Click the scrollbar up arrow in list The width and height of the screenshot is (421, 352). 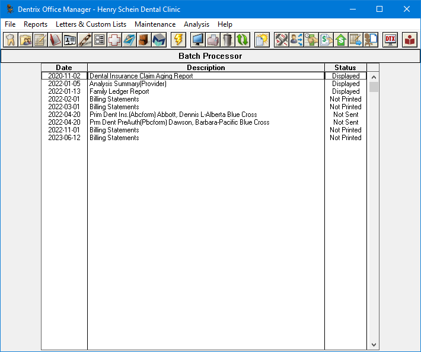(374, 77)
